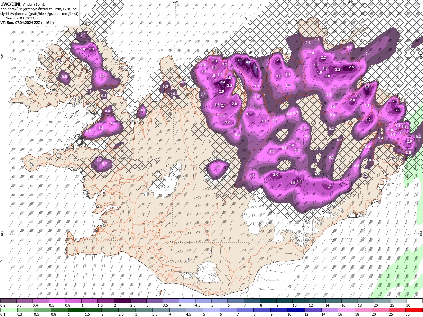
Task: Click the 3.3 snowfall value on the map
Action: 367,87
